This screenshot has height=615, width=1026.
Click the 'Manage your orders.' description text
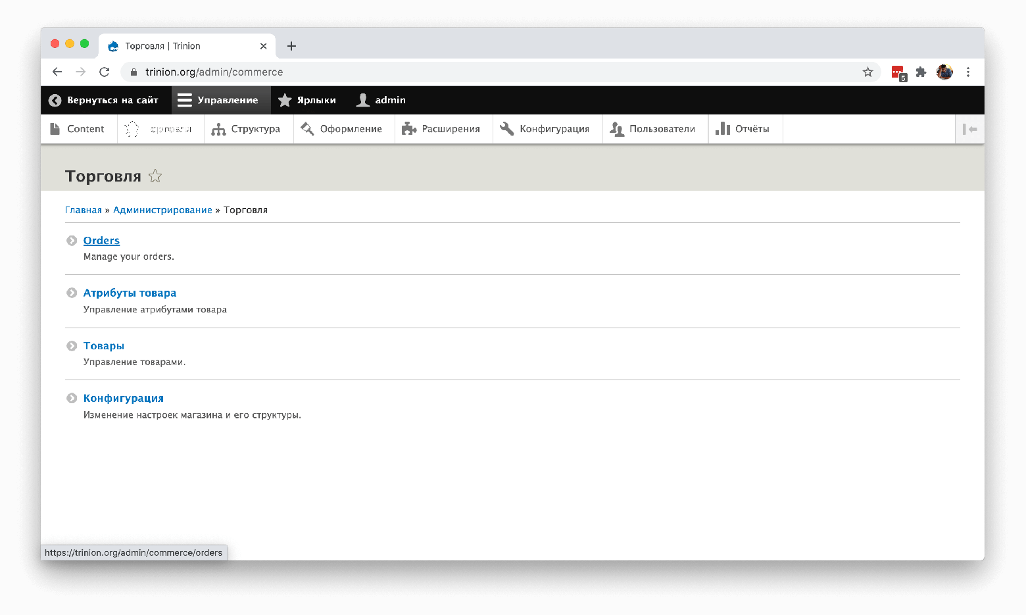[x=129, y=257]
